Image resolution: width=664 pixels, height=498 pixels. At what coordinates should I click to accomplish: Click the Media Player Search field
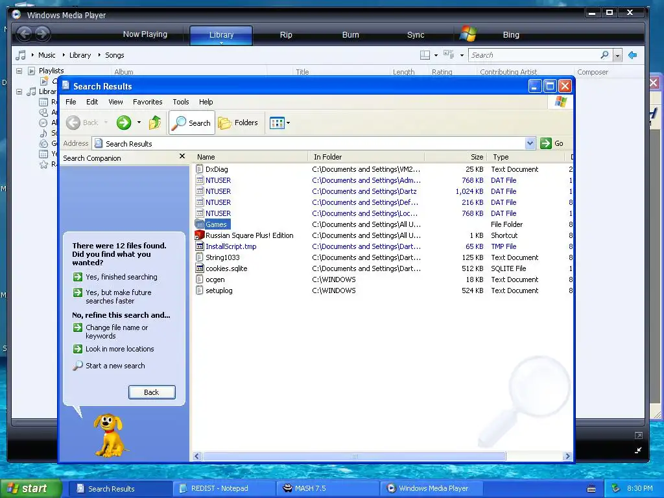tap(534, 55)
